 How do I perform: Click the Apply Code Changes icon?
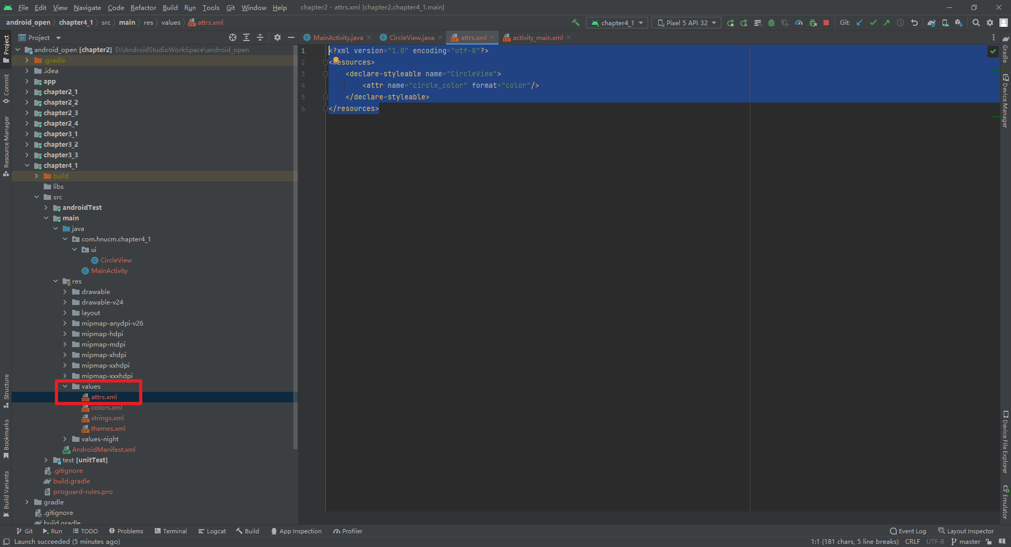click(758, 23)
